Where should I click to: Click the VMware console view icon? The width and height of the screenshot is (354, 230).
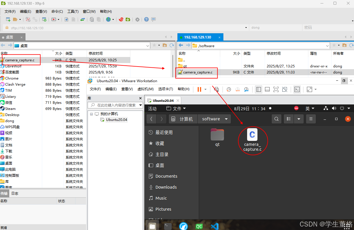click(297, 89)
